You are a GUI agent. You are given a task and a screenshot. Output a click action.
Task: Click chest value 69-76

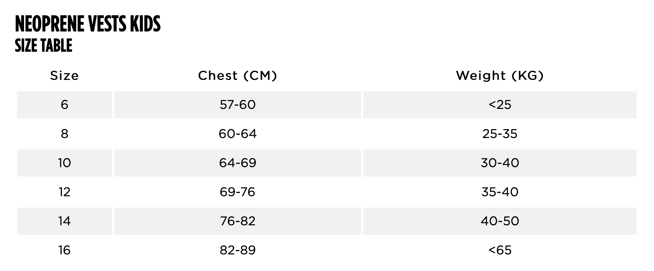pyautogui.click(x=237, y=192)
